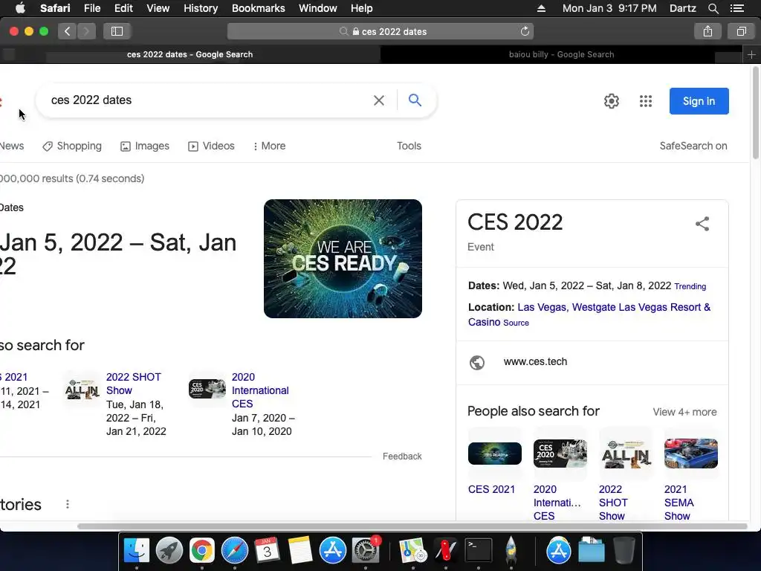Click the share icon in CES 2022 panel
761x571 pixels.
pos(702,223)
